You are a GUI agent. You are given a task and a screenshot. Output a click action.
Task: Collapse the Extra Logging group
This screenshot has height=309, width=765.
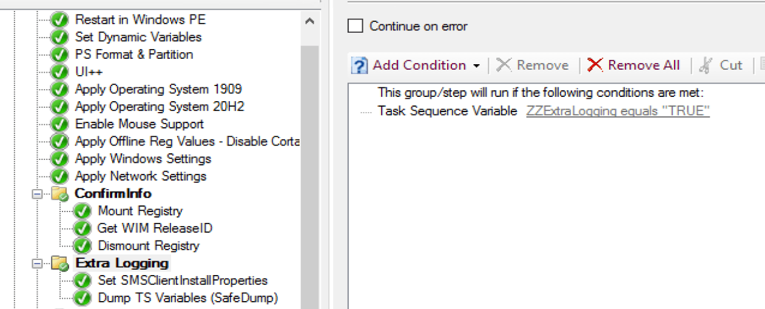tap(39, 264)
